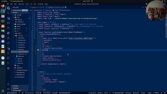Click the sync changes icon in status bar
The height and width of the screenshot is (94, 167).
[x=20, y=93]
